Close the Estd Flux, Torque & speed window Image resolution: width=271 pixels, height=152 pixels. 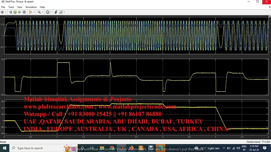pyautogui.click(x=267, y=2)
